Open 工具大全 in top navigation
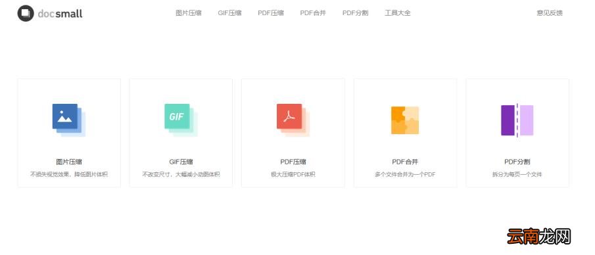 tap(398, 13)
